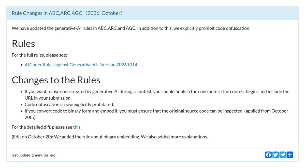Click 'Code obfuscation is now explicitly prohibited.' bullet
Image resolution: width=305 pixels, height=168 pixels.
[69, 104]
